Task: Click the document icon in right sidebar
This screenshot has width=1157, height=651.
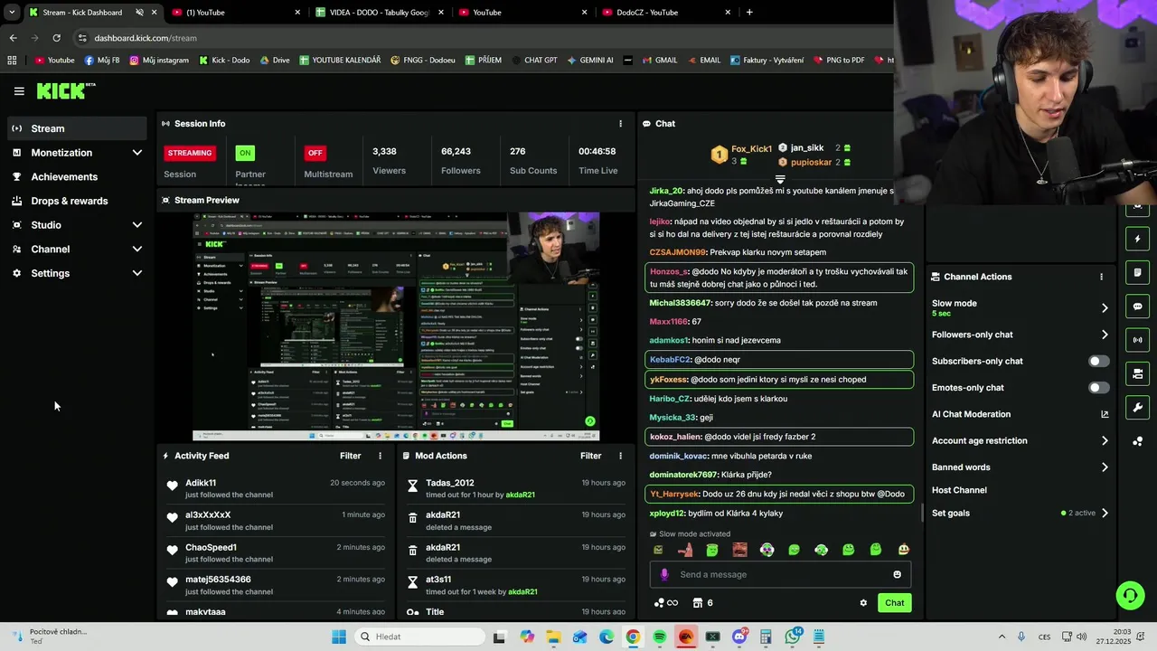Action: click(x=1137, y=273)
